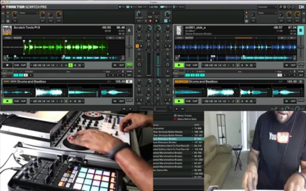Click the red record button in the master panel

coord(150,21)
